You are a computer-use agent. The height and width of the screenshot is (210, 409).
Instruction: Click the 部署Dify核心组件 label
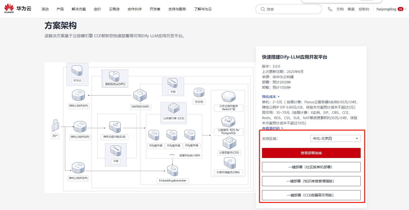pyautogui.click(x=190, y=155)
